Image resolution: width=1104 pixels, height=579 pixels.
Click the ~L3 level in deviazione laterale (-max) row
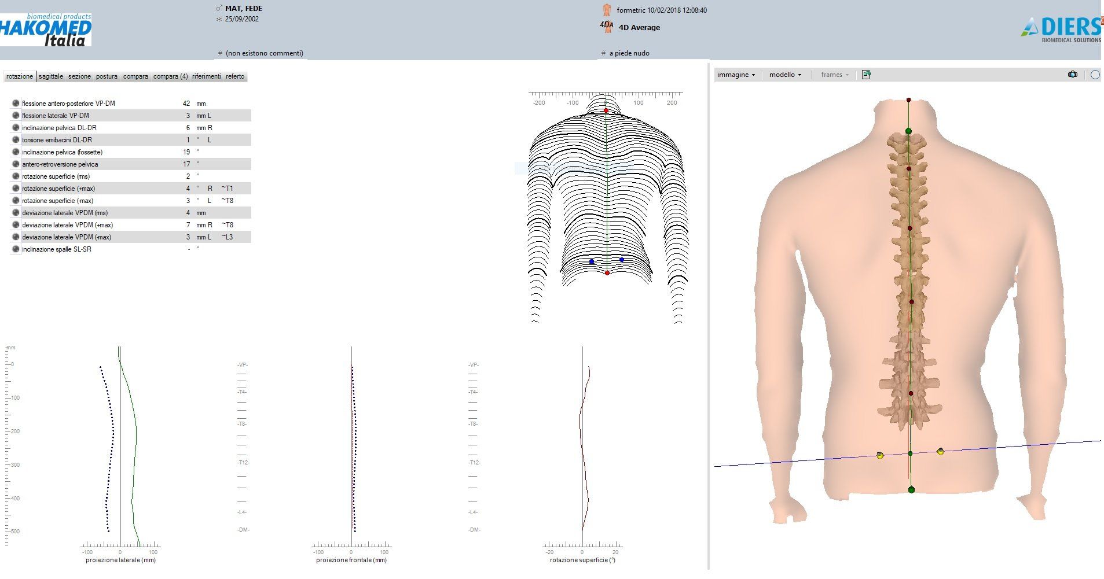pos(227,237)
